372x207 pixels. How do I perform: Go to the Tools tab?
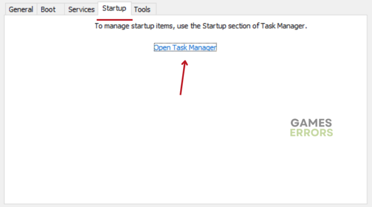point(142,9)
